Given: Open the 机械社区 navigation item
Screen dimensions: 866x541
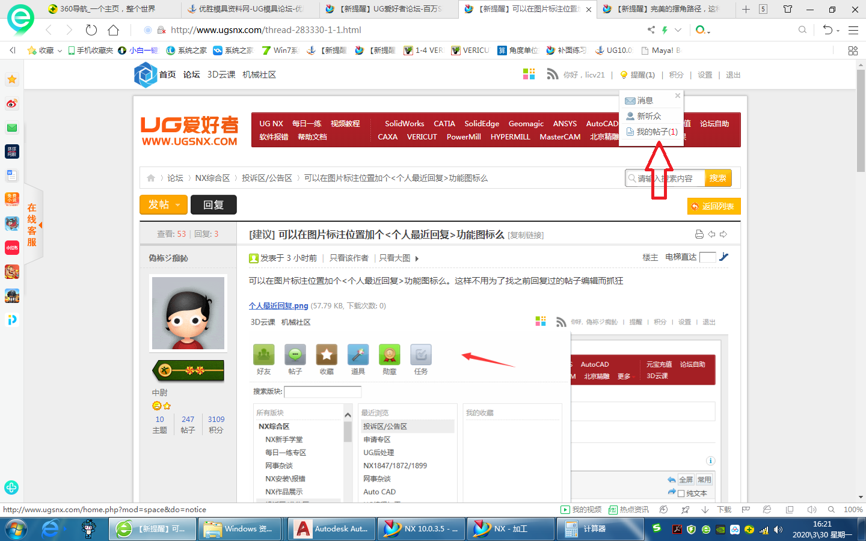Looking at the screenshot, I should (x=259, y=75).
